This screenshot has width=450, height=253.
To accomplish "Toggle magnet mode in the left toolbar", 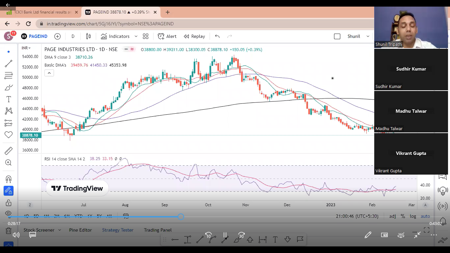I will (9, 179).
